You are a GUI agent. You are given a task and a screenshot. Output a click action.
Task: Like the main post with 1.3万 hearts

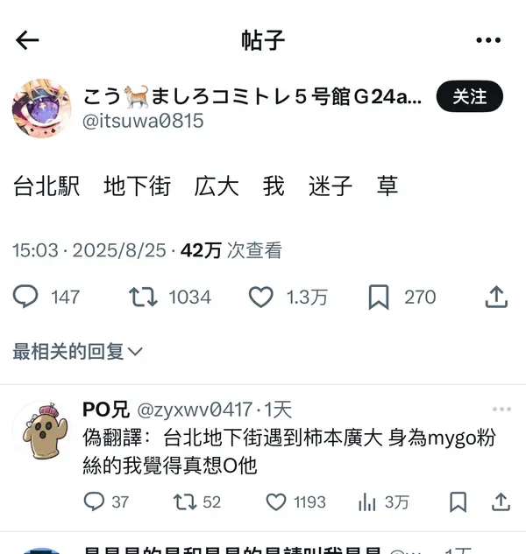tap(261, 297)
